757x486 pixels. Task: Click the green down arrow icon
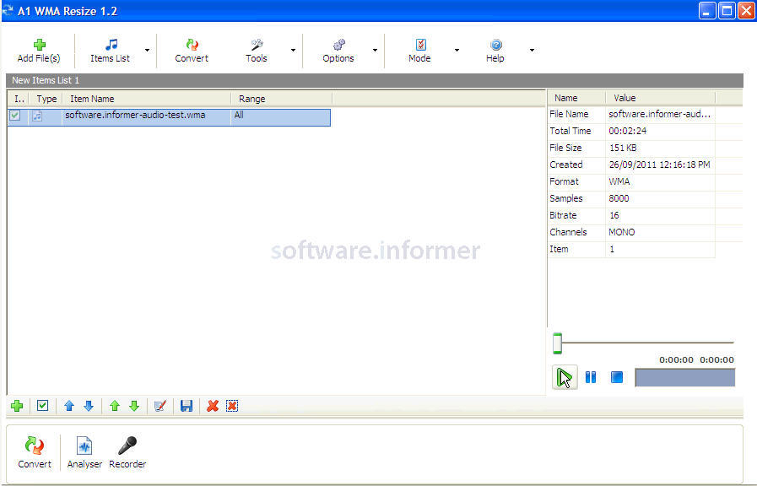[x=134, y=406]
